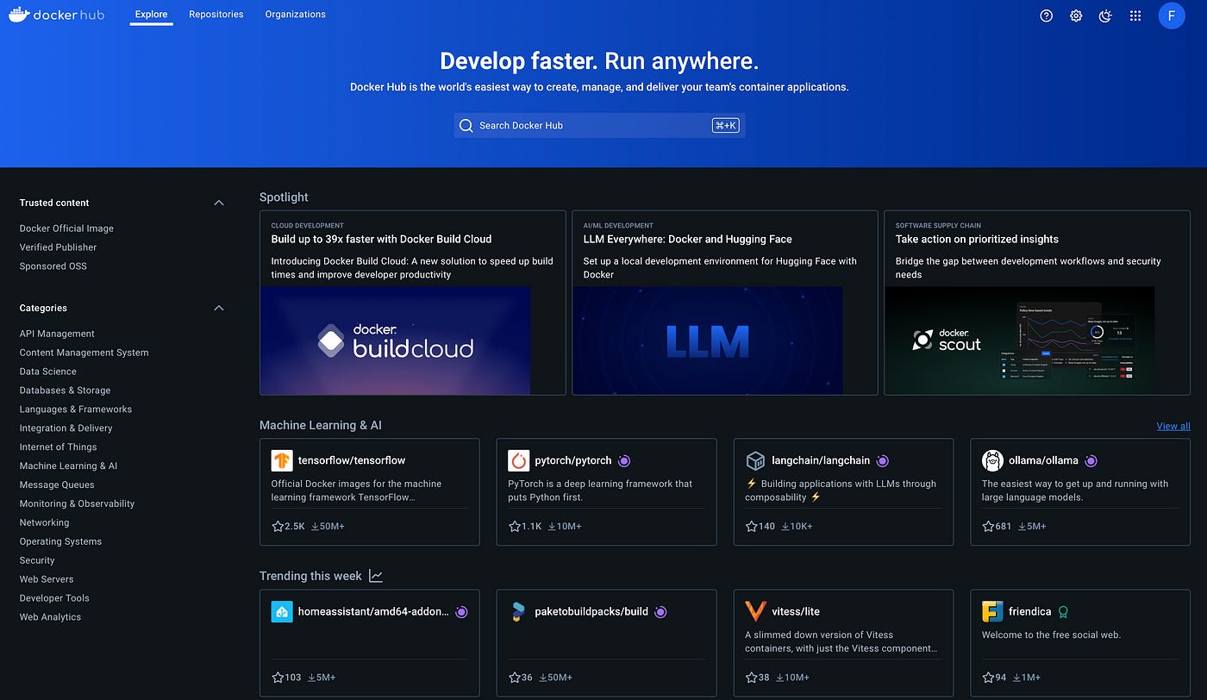Image resolution: width=1207 pixels, height=700 pixels.
Task: Open LLM Everywhere spotlight headline
Action: (x=687, y=240)
